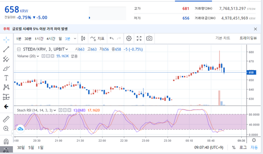
Task: Toggle Volume indicator visibility eye icon
Action: coord(43,56)
